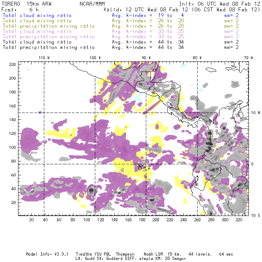262x262 pixels.
Task: Select last black "Avg. k-index = 44 to 34"
Action: pyautogui.click(x=148, y=47)
